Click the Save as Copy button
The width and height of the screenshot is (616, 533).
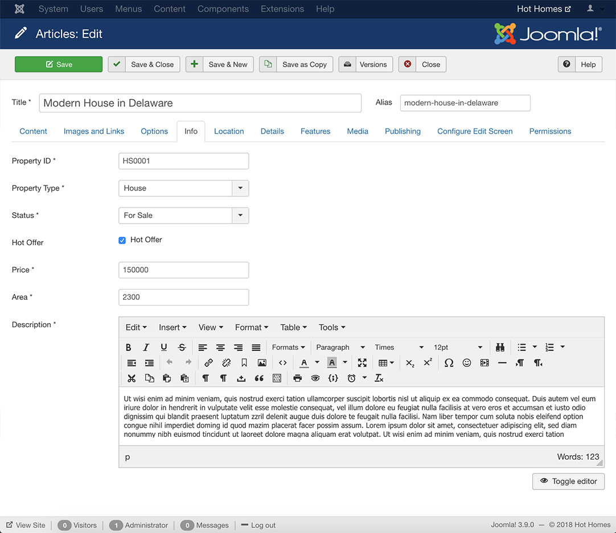[x=296, y=64]
